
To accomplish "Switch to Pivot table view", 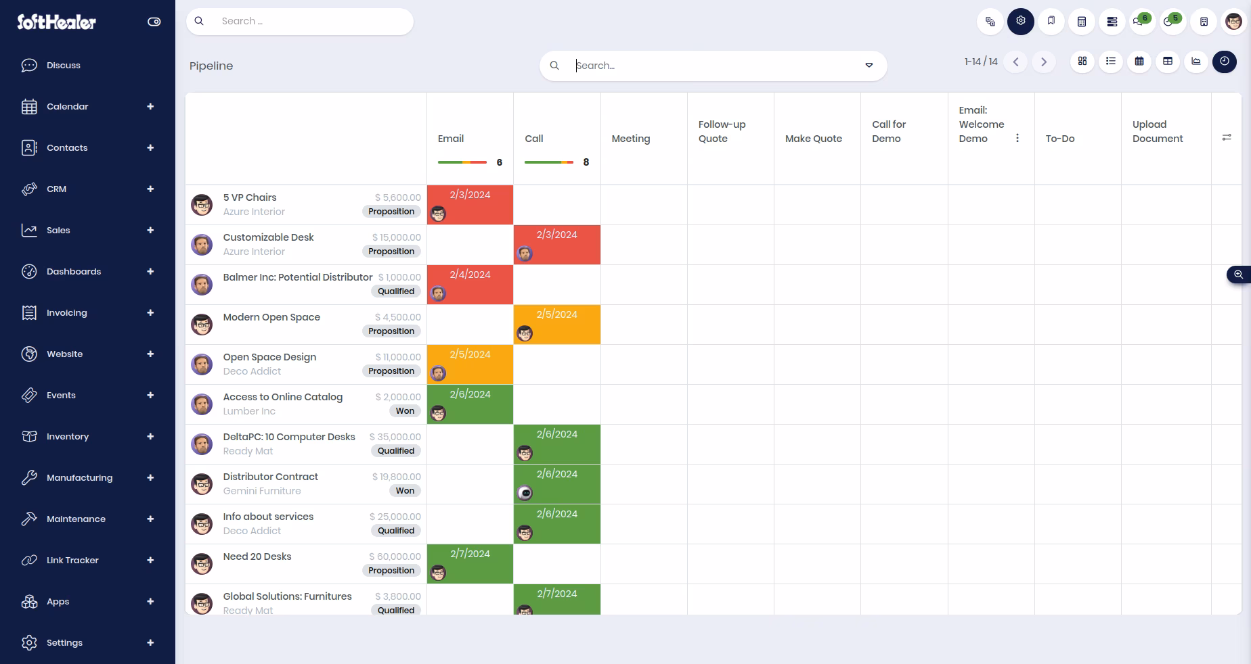I will (1168, 62).
